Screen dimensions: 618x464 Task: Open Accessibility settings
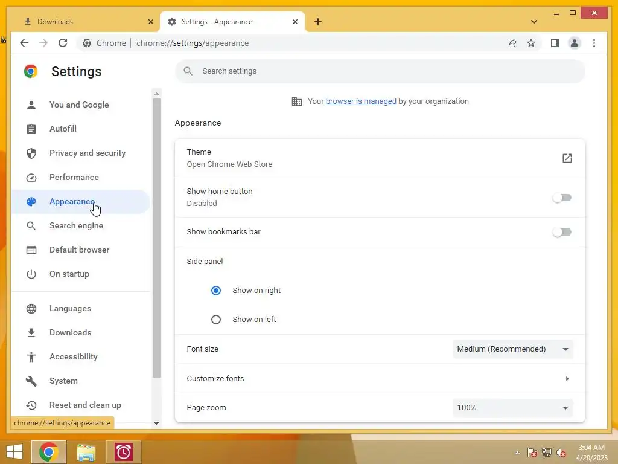click(80, 356)
